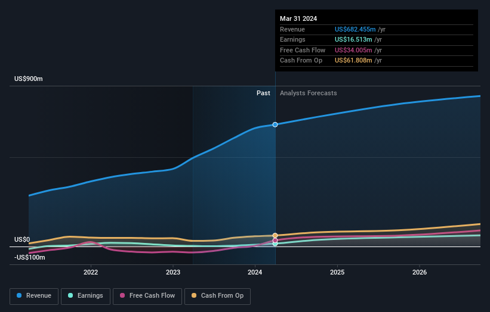Click the Cash From Op label in tooltip

click(301, 61)
